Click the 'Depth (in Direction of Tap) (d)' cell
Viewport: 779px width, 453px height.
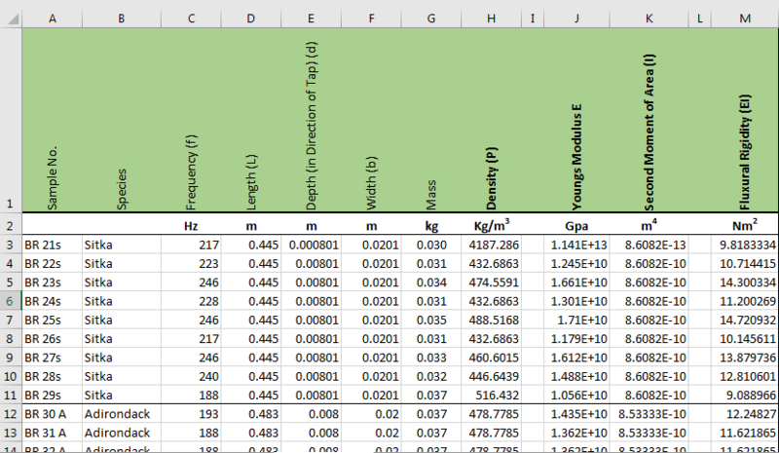(x=311, y=120)
